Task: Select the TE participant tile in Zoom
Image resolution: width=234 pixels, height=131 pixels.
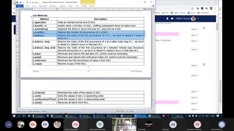Action: click(x=100, y=124)
